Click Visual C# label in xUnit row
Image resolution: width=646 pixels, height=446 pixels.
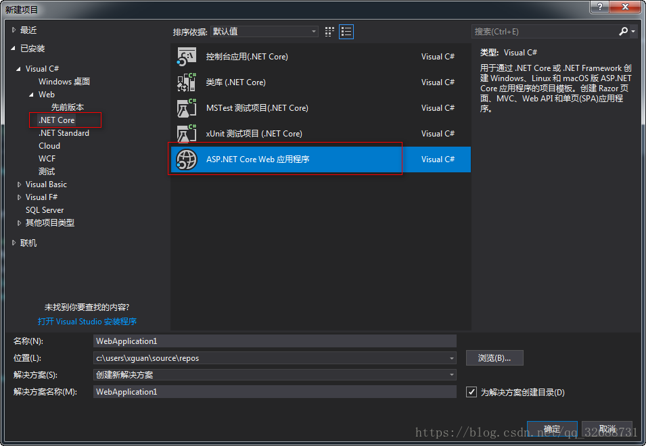pyautogui.click(x=438, y=134)
